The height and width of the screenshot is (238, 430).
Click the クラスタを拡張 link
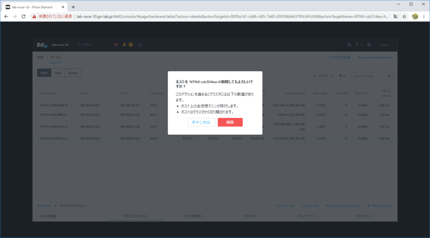[x=339, y=57]
